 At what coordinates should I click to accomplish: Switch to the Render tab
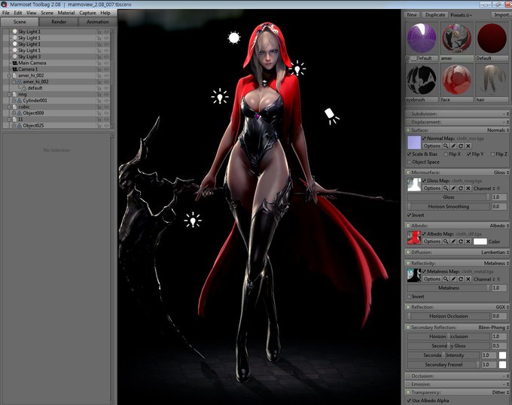(x=59, y=22)
